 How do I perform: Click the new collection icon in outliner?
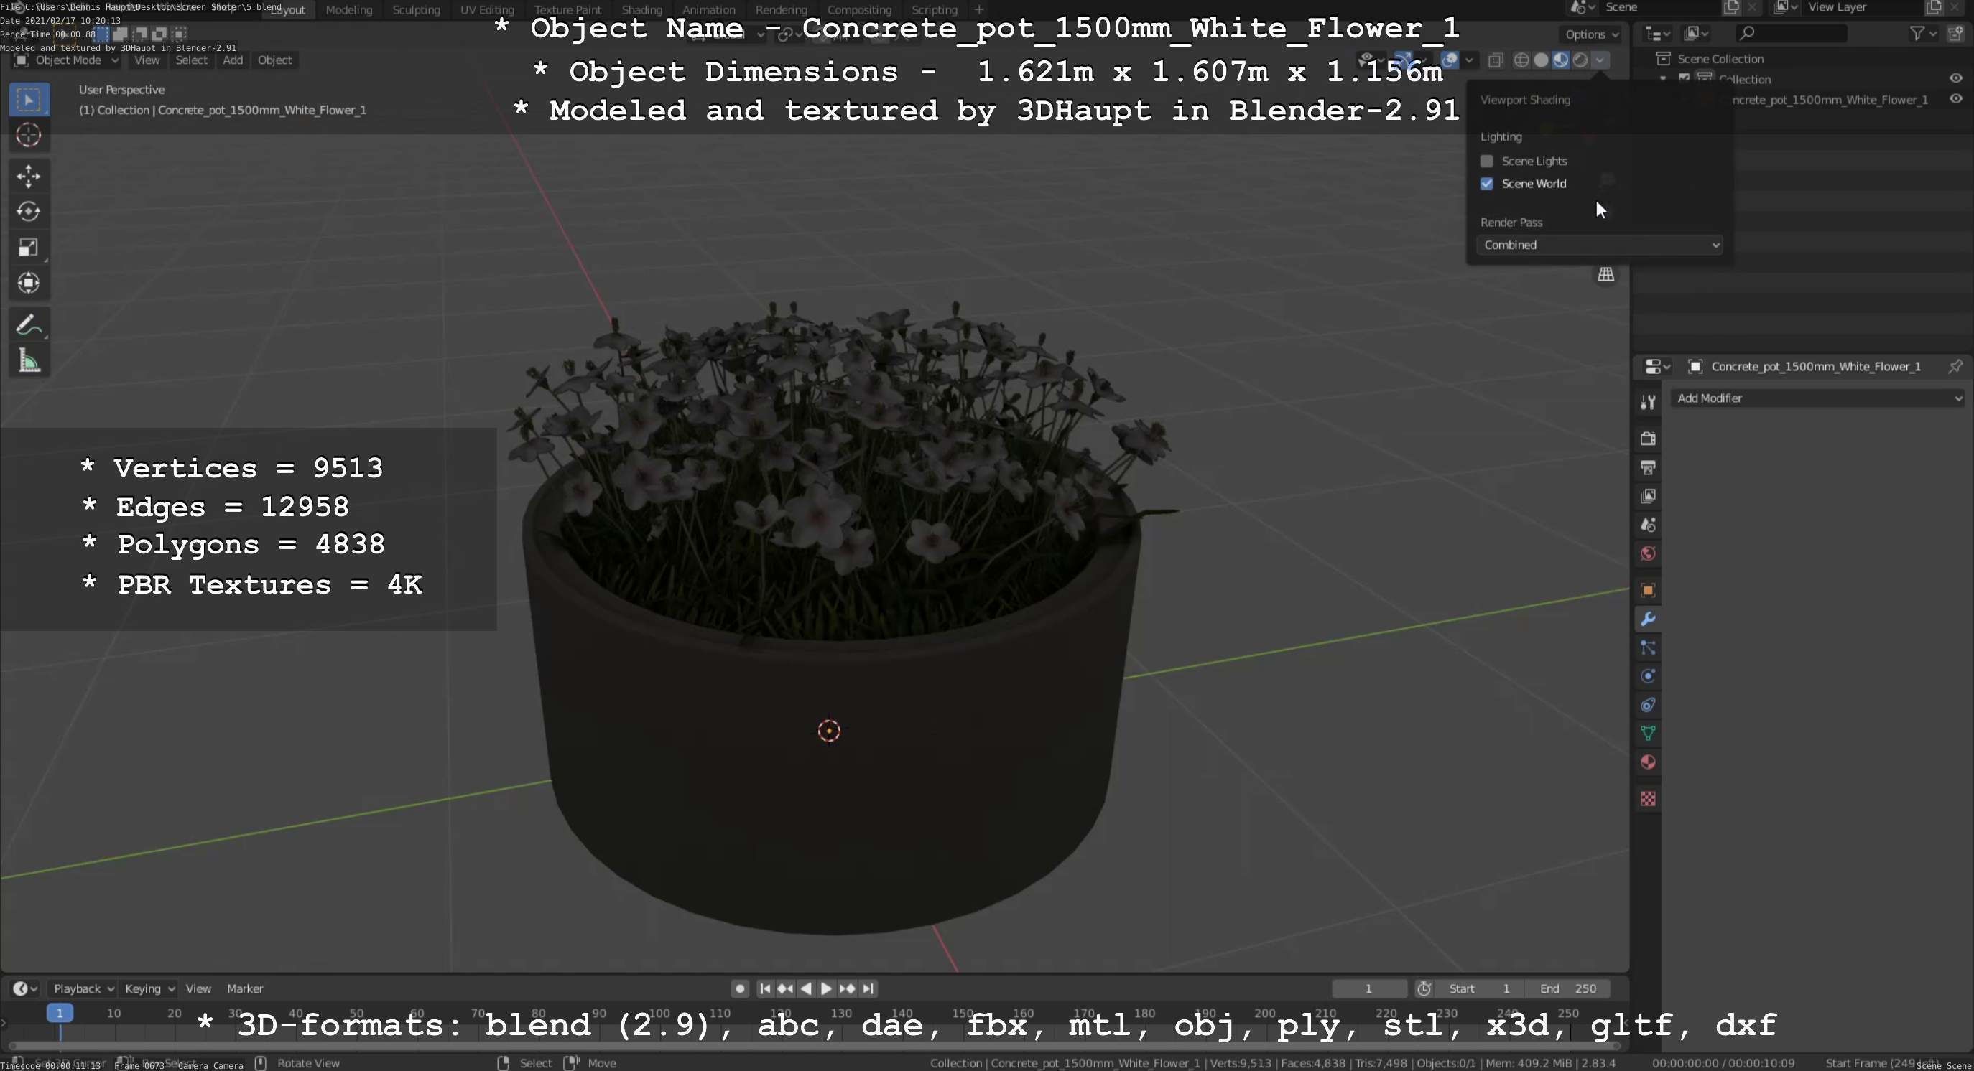1956,33
